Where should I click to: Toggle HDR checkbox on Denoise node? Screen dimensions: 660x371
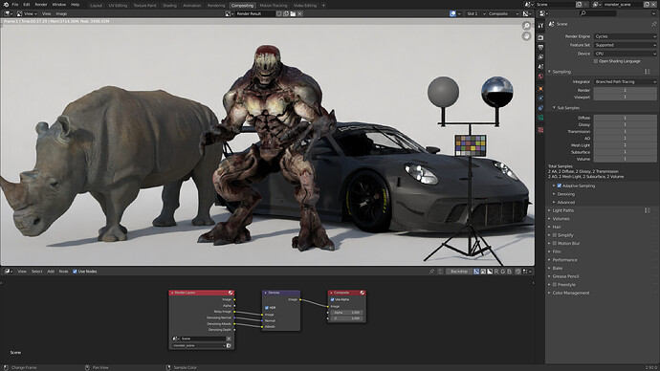click(267, 308)
